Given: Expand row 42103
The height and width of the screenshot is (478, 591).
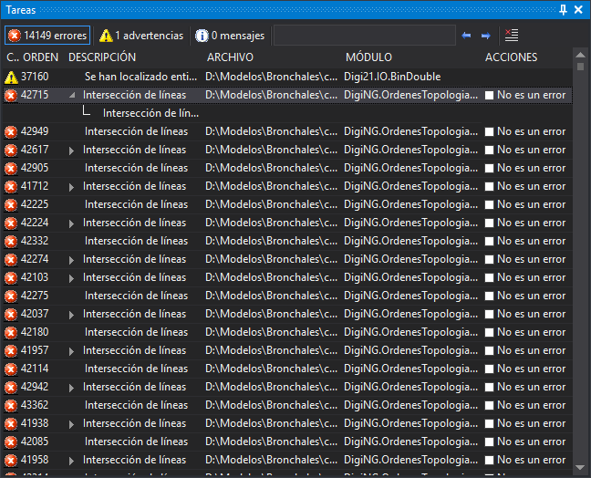Looking at the screenshot, I should coord(71,278).
